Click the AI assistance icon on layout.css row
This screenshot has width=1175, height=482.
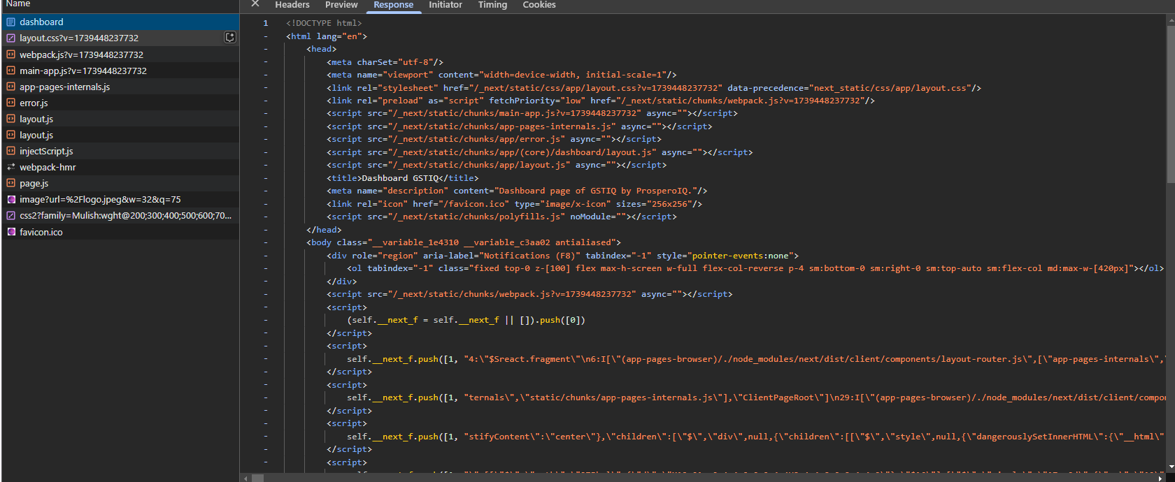click(x=229, y=38)
